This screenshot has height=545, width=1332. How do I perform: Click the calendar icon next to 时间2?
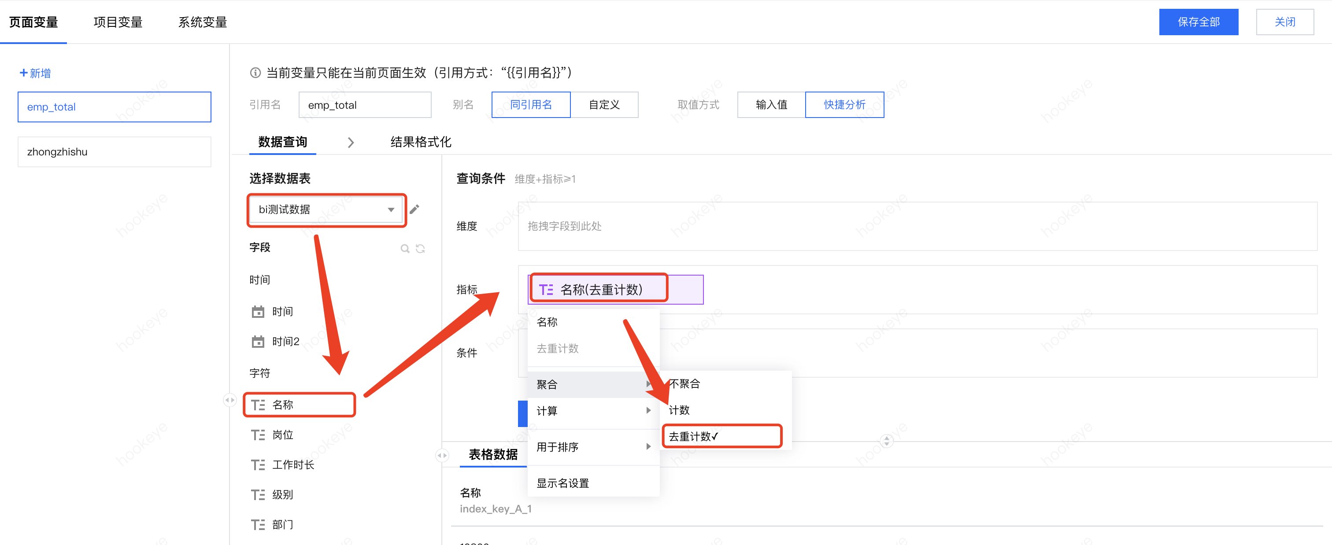258,342
